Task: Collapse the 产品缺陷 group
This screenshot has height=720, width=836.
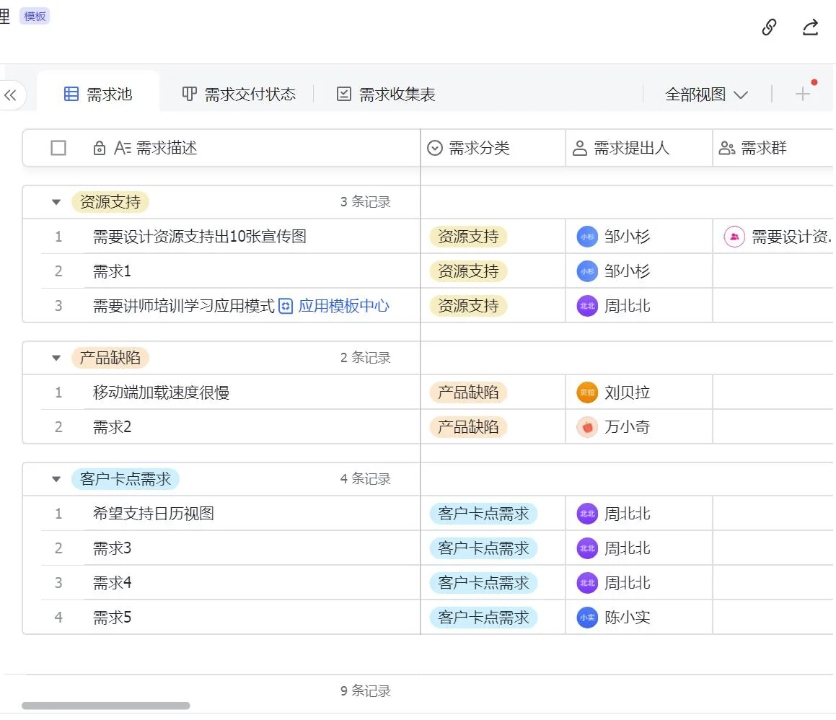Action: pyautogui.click(x=56, y=358)
